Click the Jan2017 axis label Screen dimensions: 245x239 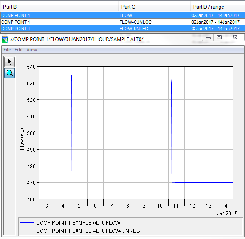227,213
